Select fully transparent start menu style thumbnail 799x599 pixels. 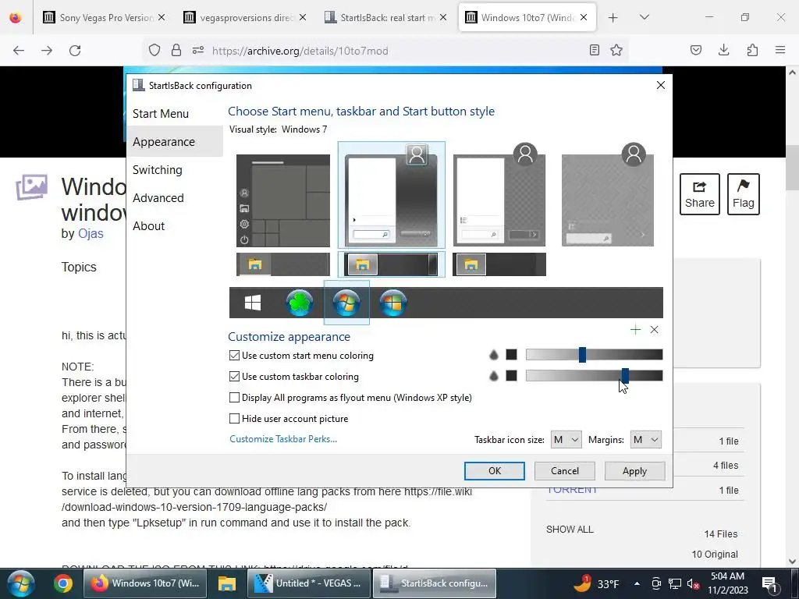point(607,196)
